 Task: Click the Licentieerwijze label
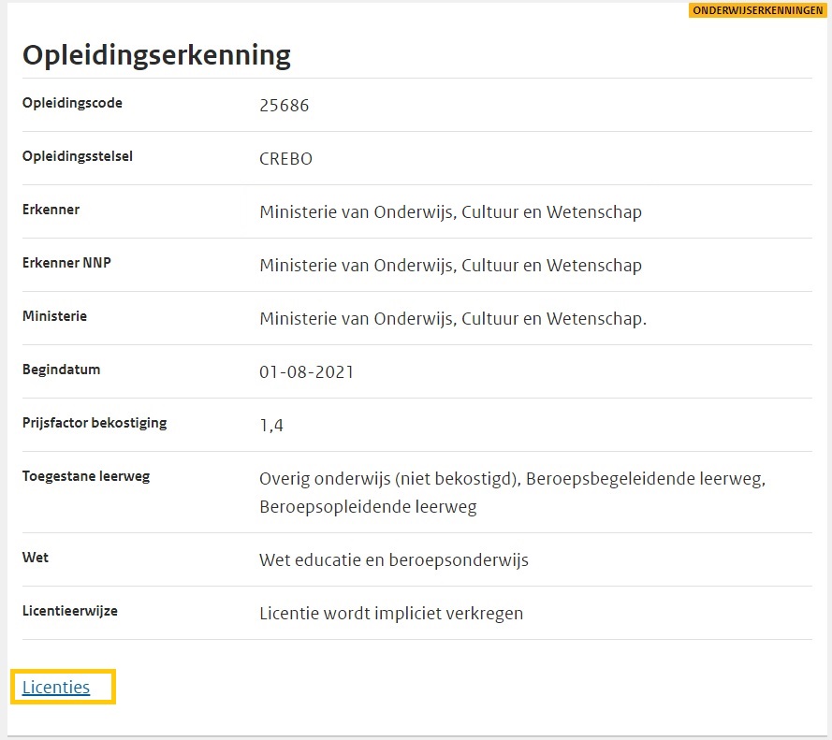(x=70, y=611)
